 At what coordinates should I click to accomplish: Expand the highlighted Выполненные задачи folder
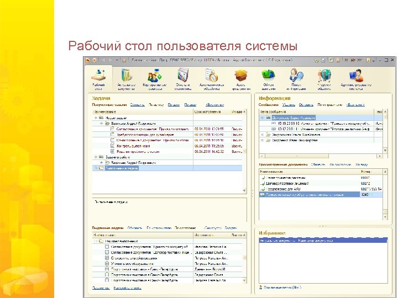(x=96, y=168)
